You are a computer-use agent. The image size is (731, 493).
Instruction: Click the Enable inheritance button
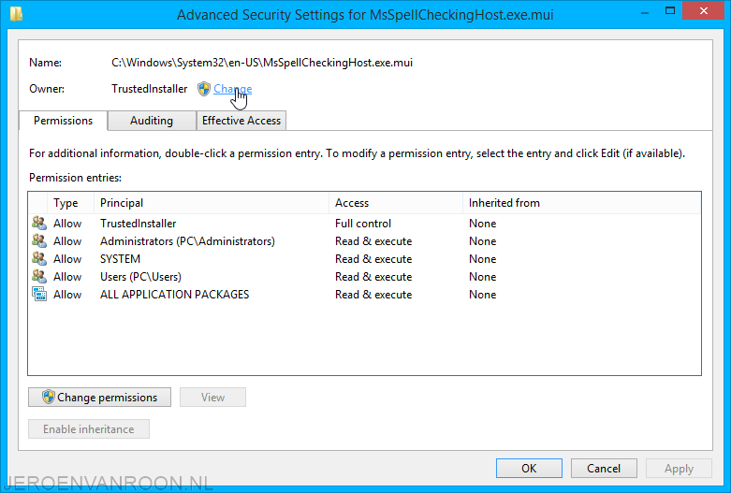(89, 428)
